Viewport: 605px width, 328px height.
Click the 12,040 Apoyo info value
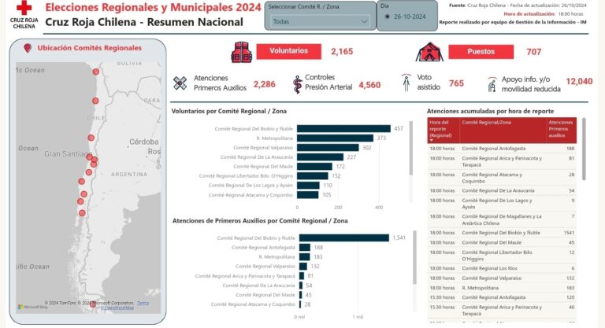tap(579, 81)
